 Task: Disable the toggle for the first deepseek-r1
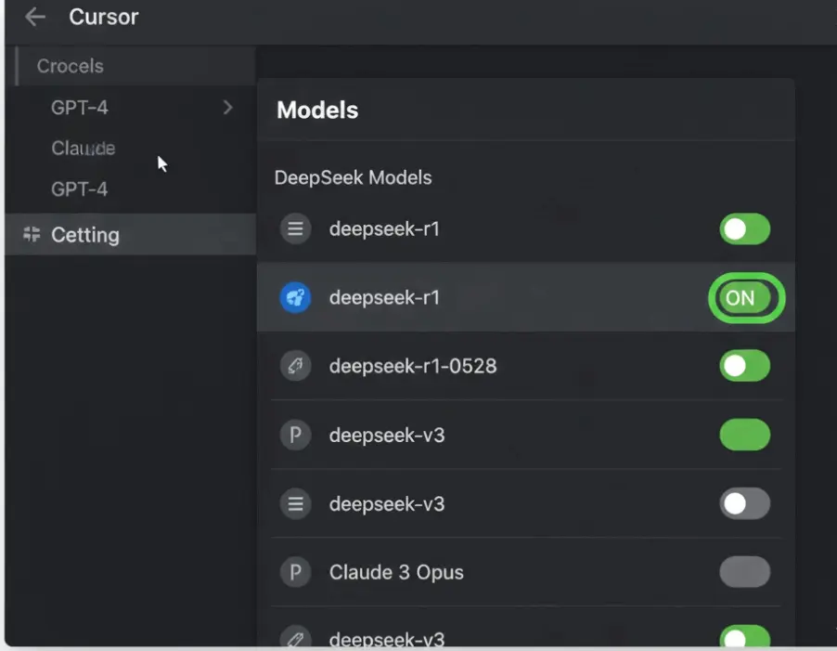[745, 228]
